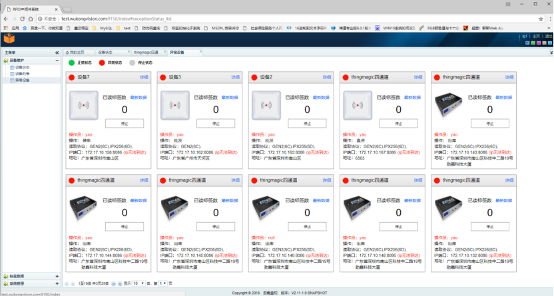Select 异常设备 in the sidebar tree
This screenshot has width=554, height=296.
pos(22,80)
